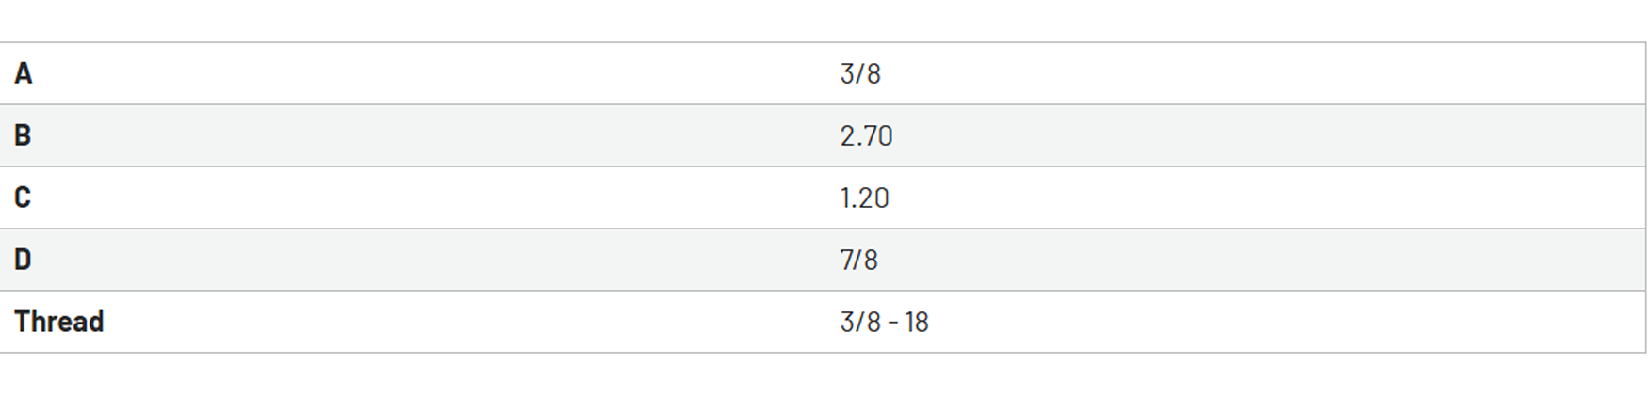This screenshot has height=395, width=1649.
Task: Click the bold C dimension label
Action: tap(23, 197)
